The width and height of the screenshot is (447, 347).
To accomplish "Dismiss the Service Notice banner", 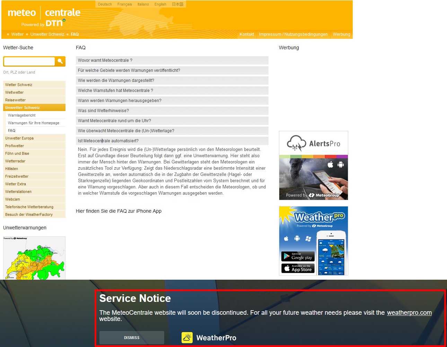I will pyautogui.click(x=132, y=338).
